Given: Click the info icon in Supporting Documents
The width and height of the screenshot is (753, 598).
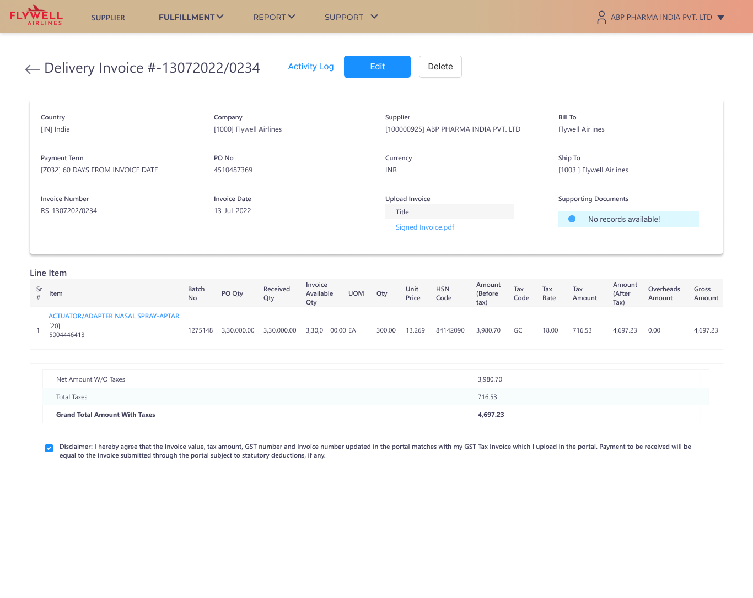Looking at the screenshot, I should click(x=572, y=219).
